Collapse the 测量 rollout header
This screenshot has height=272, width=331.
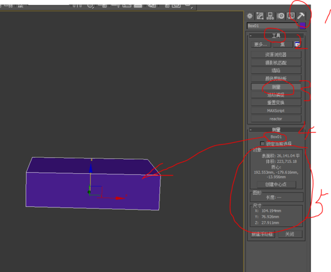[276, 130]
